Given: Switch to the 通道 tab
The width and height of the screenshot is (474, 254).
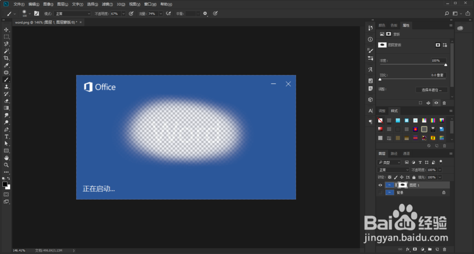Looking at the screenshot, I should (x=406, y=154).
